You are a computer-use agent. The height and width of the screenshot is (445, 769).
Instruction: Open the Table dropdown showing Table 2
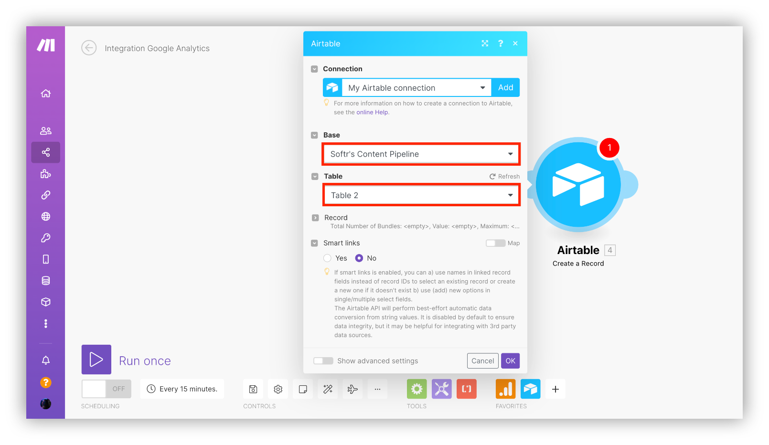click(421, 195)
